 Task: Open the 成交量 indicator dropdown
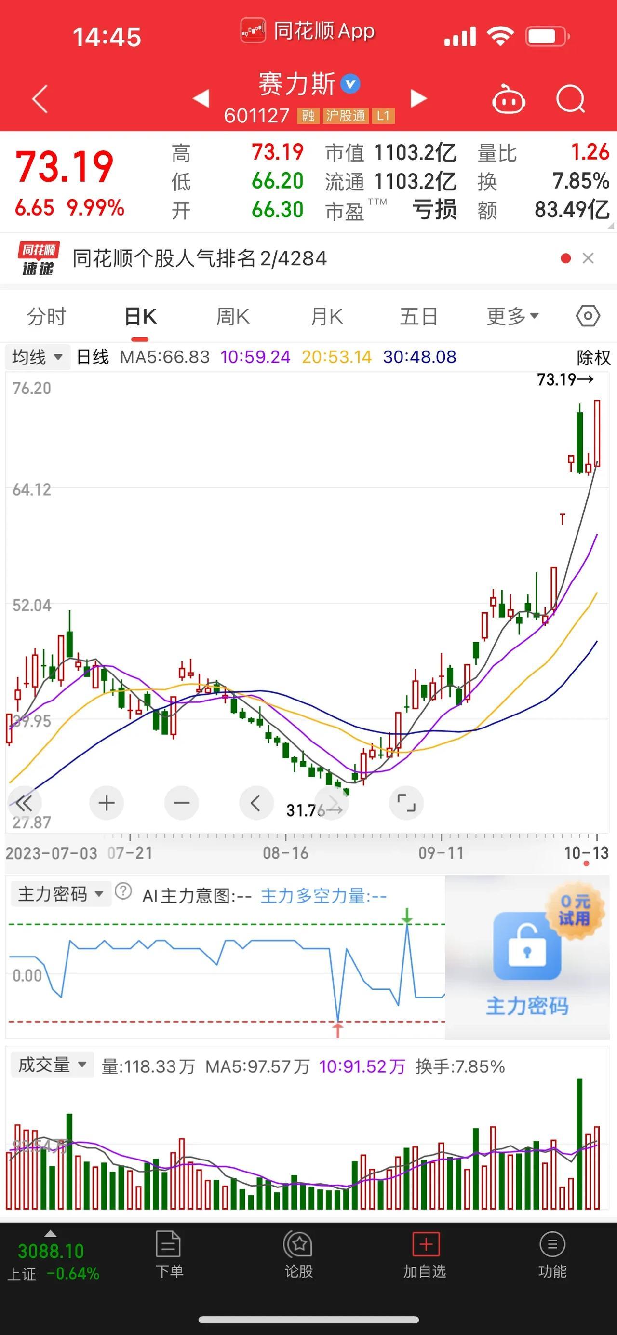[53, 1065]
